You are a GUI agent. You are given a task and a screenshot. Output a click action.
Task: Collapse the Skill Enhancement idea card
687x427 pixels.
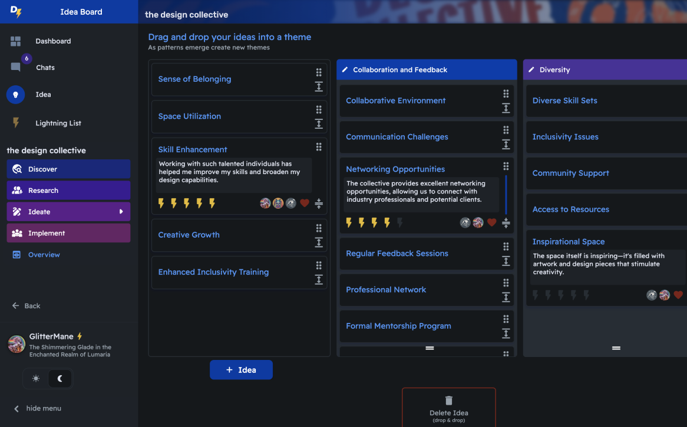click(319, 204)
